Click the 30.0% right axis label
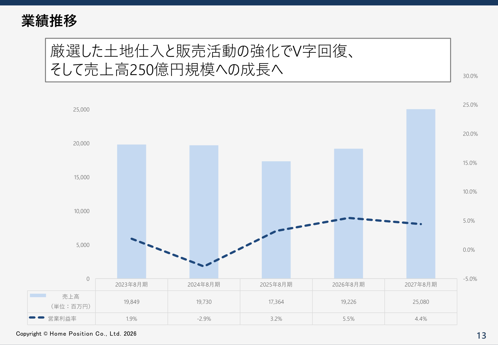498x345 pixels. [x=470, y=76]
